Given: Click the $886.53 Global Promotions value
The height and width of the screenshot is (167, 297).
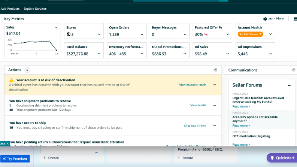Looking at the screenshot, I should click(x=159, y=54).
